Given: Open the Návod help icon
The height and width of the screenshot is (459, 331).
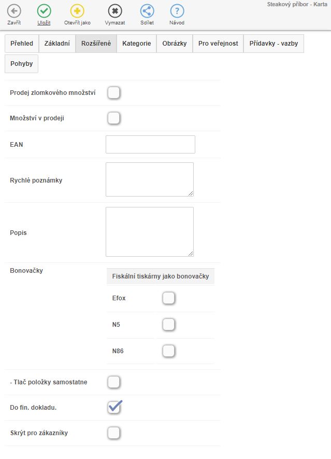Looking at the screenshot, I should (x=177, y=11).
